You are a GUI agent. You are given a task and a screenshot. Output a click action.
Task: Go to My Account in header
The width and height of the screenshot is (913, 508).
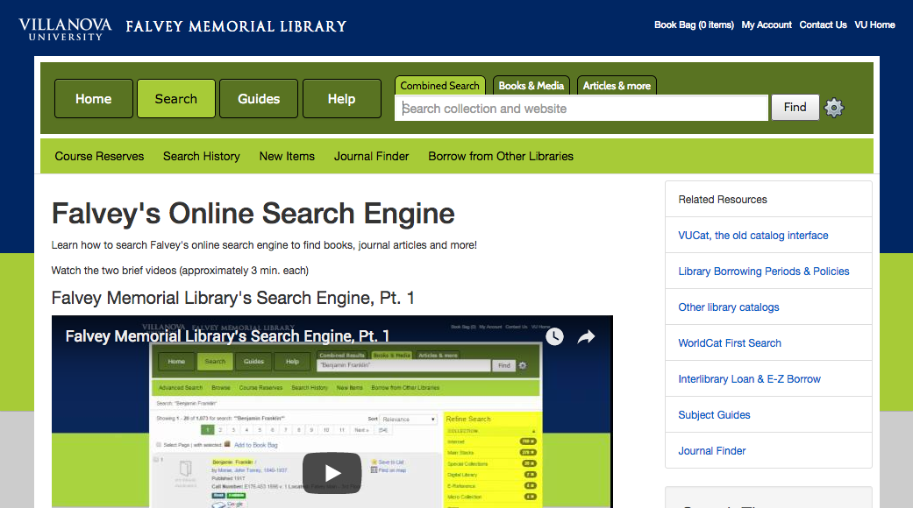click(767, 25)
